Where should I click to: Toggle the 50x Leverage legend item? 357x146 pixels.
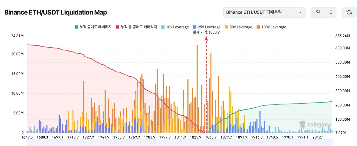click(238, 27)
